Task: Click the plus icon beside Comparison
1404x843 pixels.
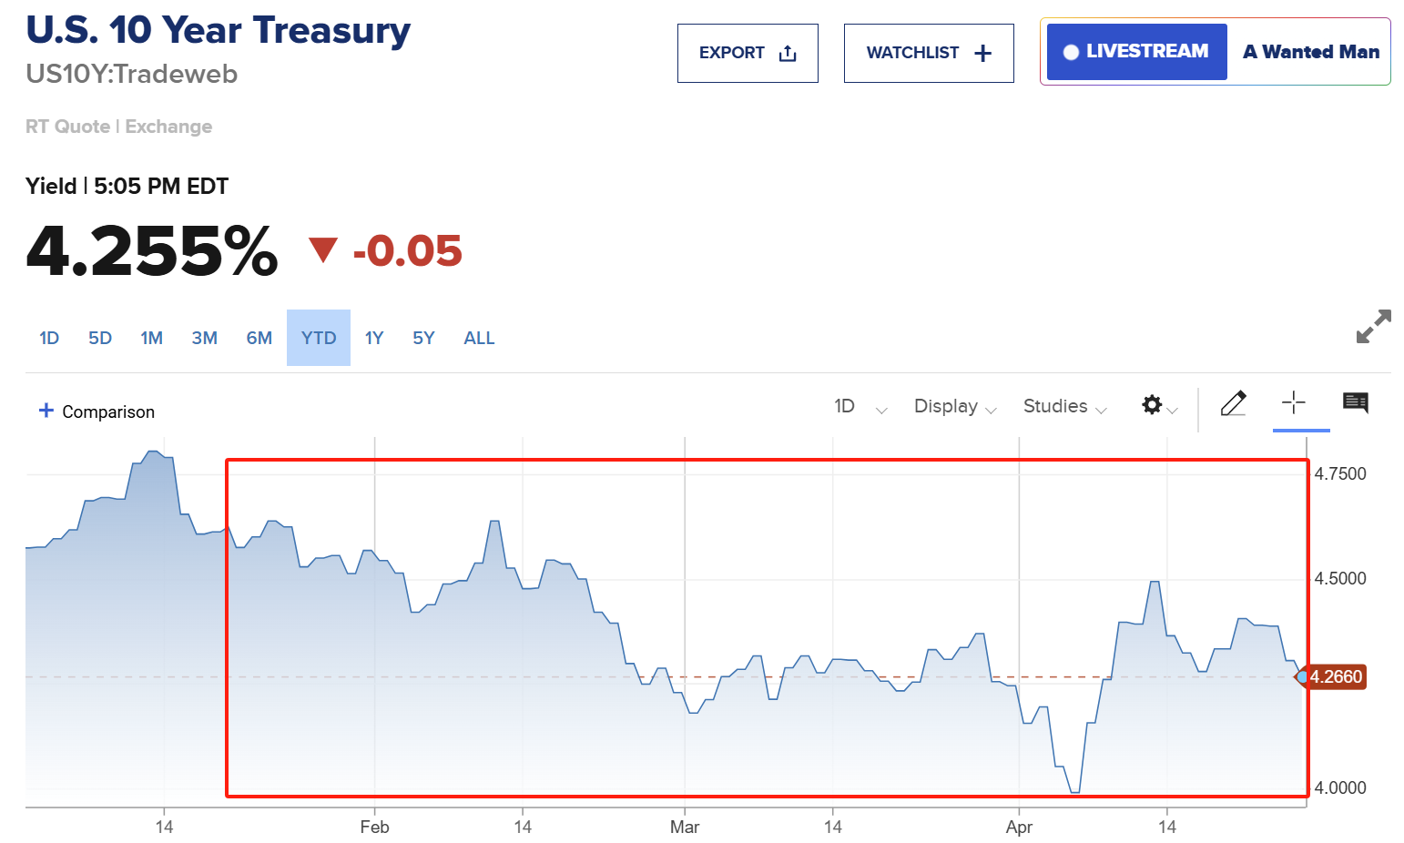Action: (x=46, y=411)
